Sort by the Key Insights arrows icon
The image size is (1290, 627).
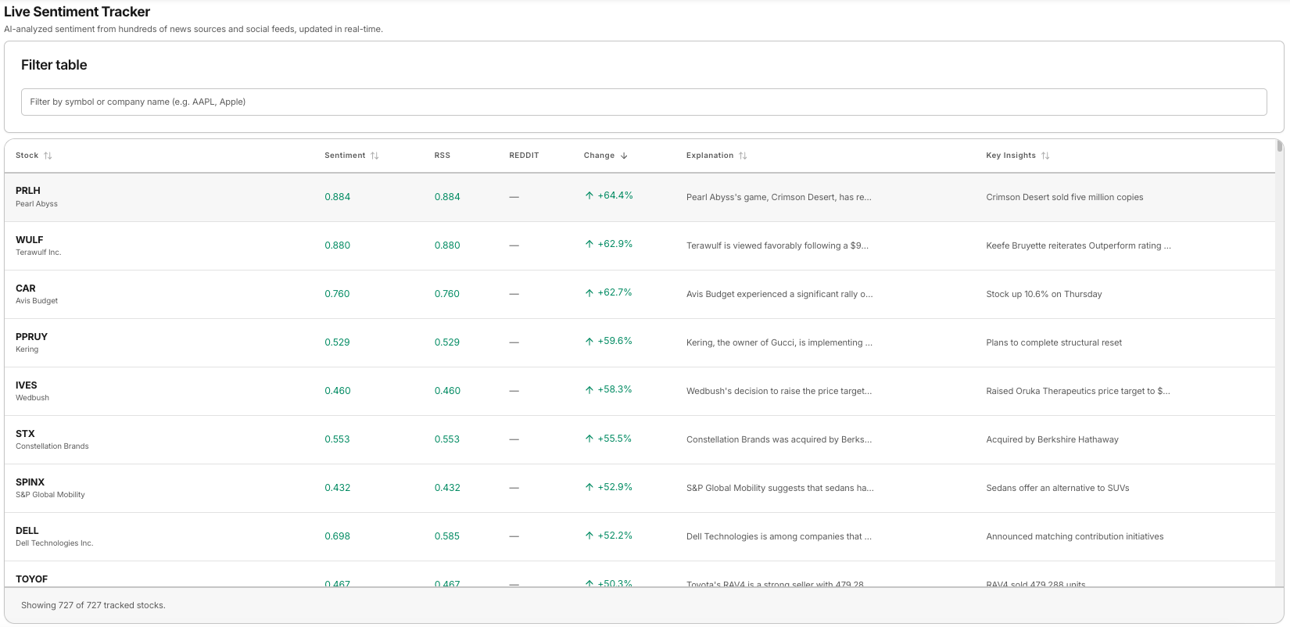(x=1045, y=156)
